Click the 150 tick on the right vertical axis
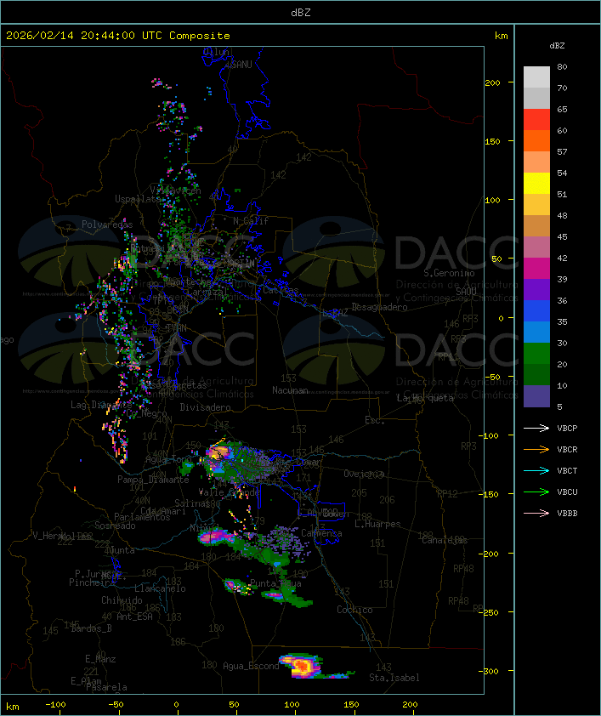Viewport: 601px width, 716px height. pos(492,141)
